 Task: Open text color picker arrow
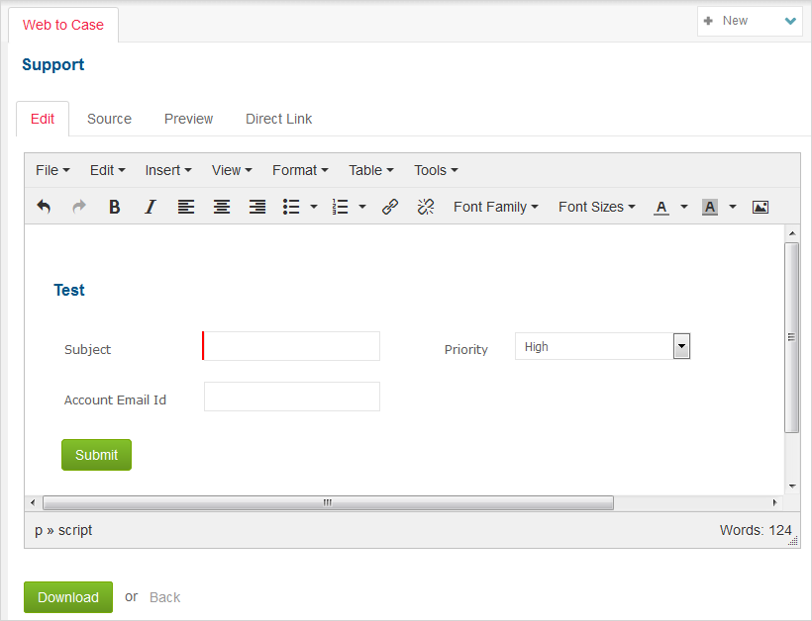684,207
